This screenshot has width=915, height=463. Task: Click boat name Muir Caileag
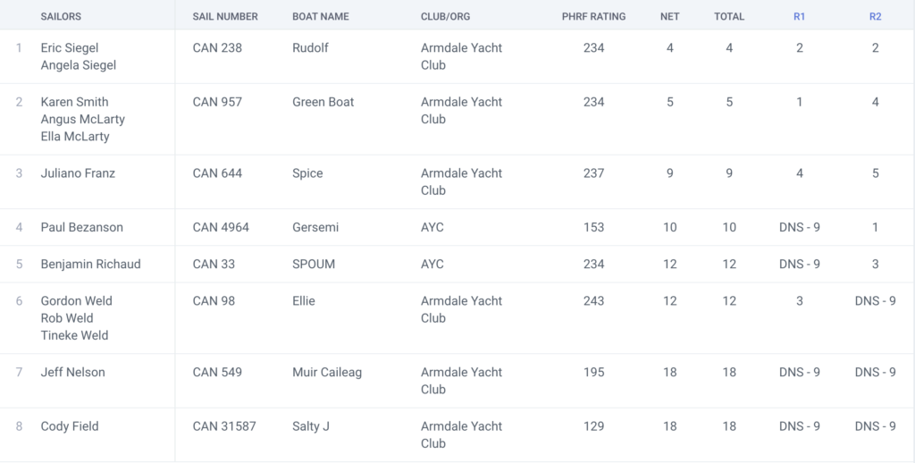tap(327, 373)
